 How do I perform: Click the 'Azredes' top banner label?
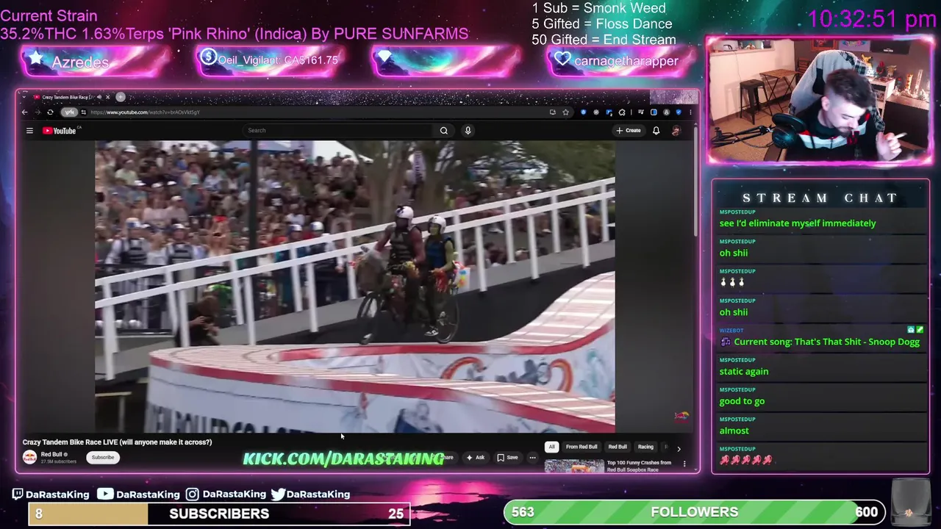(80, 62)
